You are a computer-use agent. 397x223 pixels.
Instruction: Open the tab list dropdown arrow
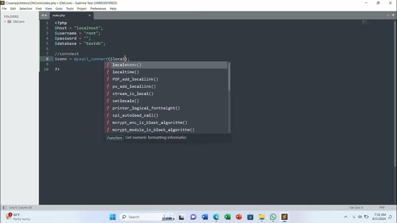(393, 15)
